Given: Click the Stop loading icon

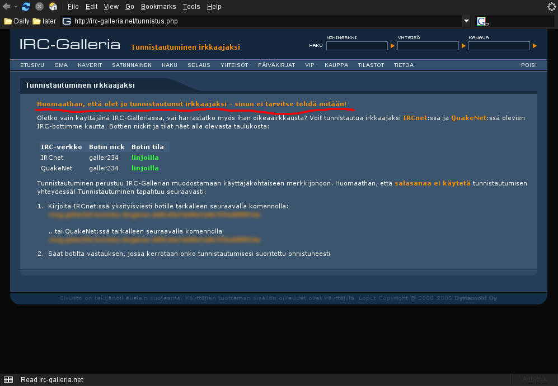Looking at the screenshot, I should [40, 6].
